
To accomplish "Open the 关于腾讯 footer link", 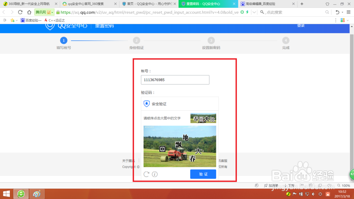I will pyautogui.click(x=128, y=161).
